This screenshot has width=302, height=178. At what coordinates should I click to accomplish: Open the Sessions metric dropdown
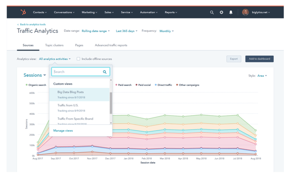click(x=35, y=75)
